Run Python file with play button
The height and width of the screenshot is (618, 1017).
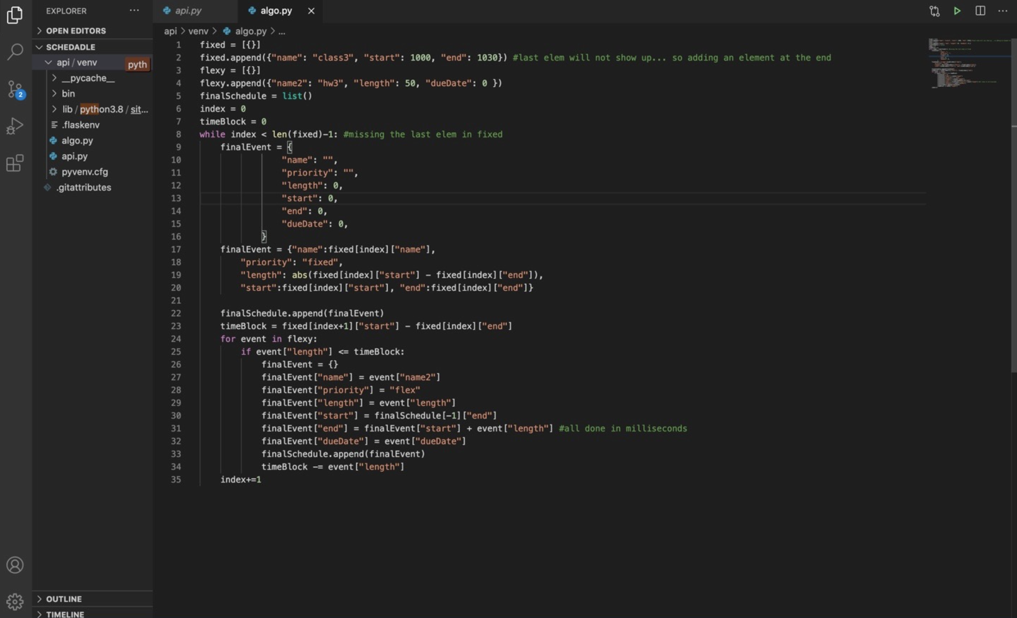(x=957, y=11)
